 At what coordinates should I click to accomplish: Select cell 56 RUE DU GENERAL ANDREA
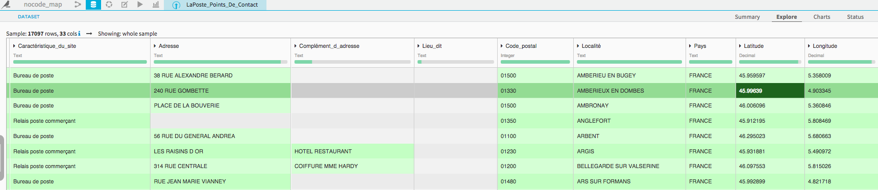pos(221,136)
